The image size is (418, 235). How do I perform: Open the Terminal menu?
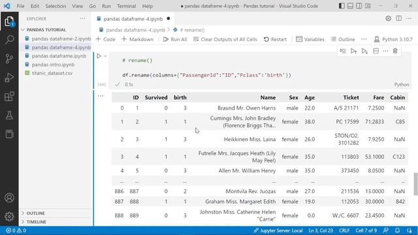coord(126,6)
